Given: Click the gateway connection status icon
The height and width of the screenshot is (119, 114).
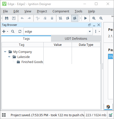Looking at the screenshot, I should tap(110, 115).
